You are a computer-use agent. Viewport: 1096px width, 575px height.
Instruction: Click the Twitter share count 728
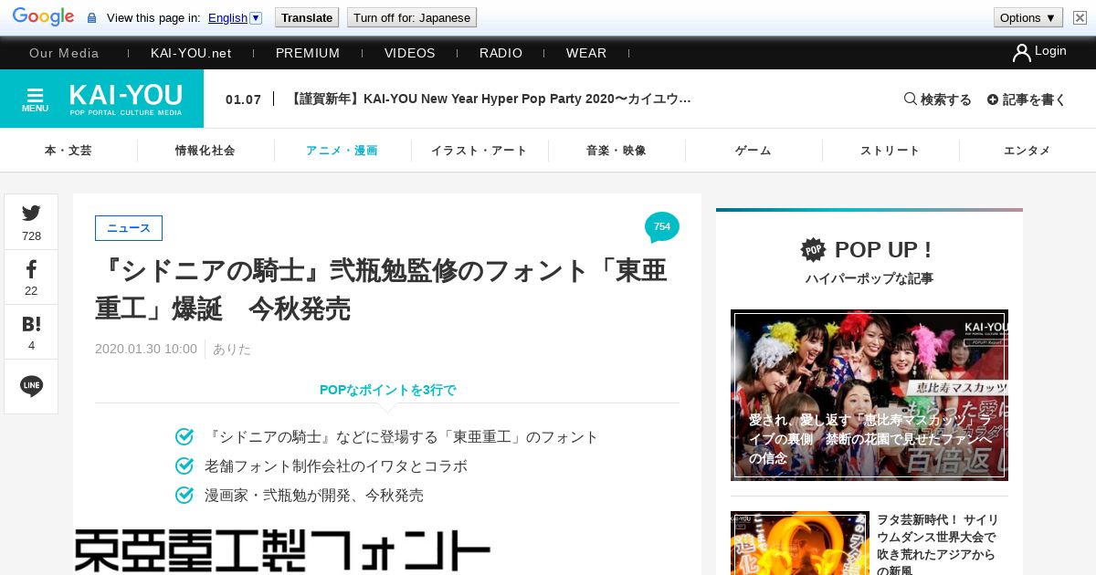coord(31,236)
